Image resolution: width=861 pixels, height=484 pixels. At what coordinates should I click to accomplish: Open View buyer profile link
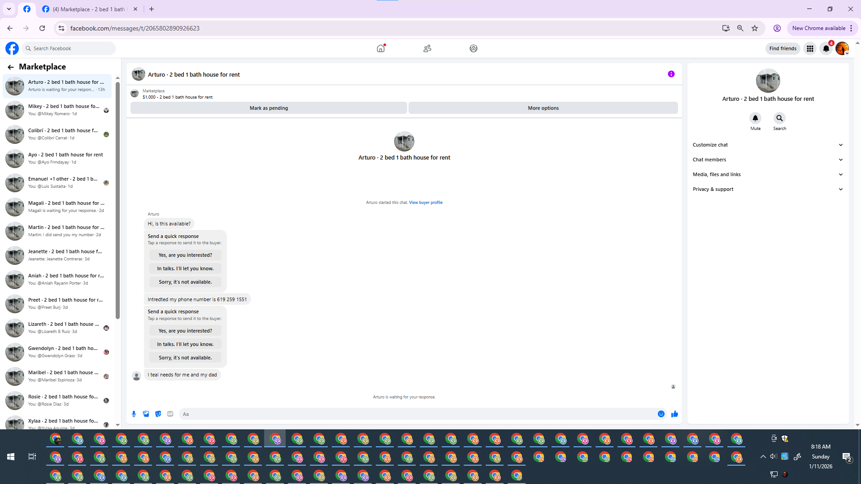426,203
